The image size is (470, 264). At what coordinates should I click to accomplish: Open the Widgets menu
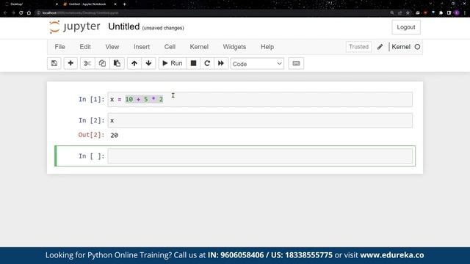point(234,47)
